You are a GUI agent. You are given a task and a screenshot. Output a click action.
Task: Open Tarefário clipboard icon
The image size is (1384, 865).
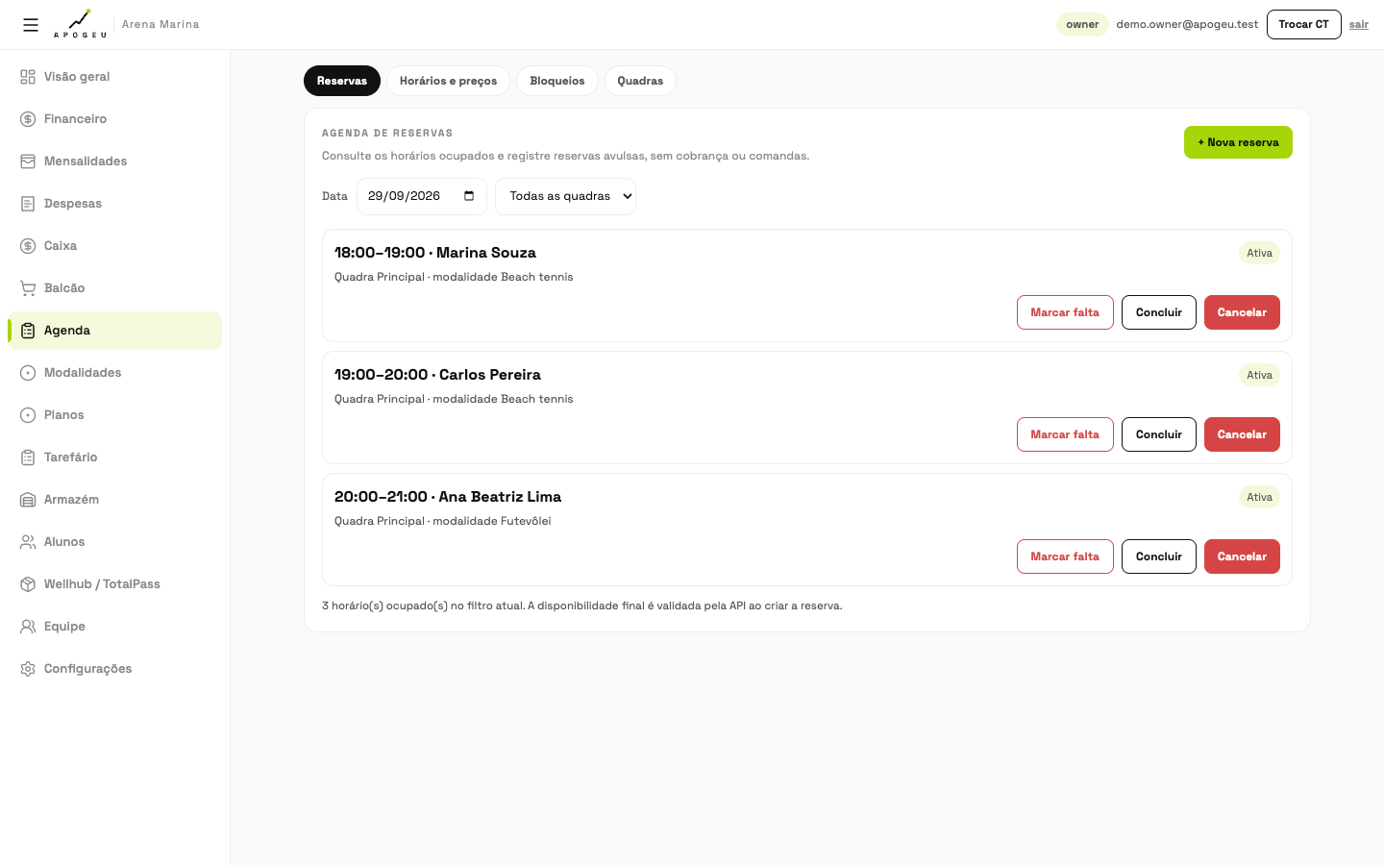[28, 457]
